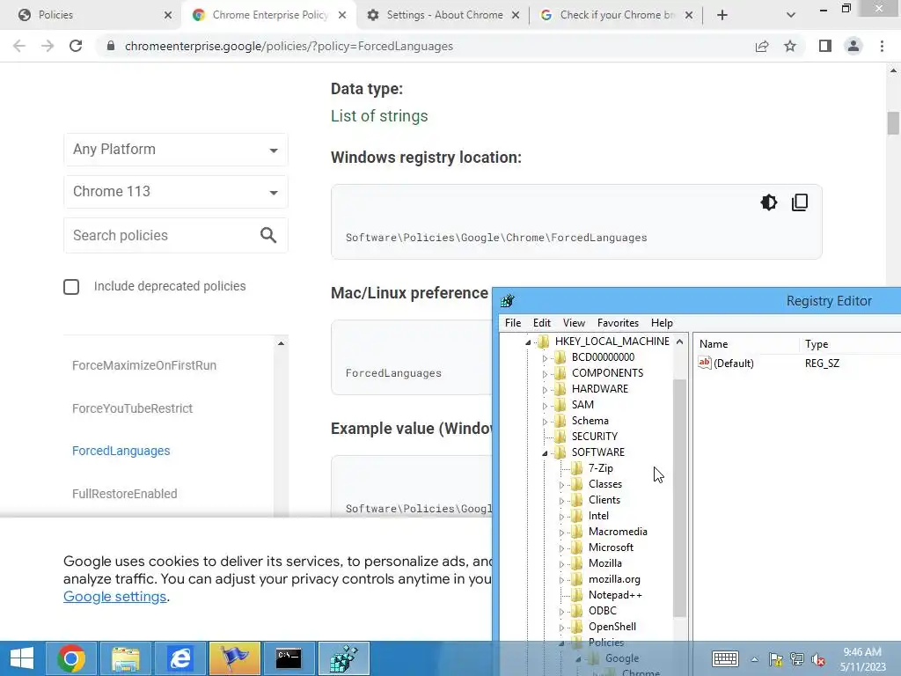Toggle dark theme on registry code block
The height and width of the screenshot is (676, 901).
[769, 202]
